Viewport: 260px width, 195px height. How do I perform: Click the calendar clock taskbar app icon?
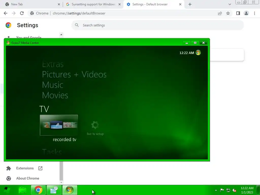pyautogui.click(x=54, y=190)
